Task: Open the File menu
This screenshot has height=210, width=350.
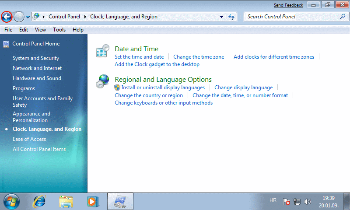Action: pyautogui.click(x=8, y=30)
